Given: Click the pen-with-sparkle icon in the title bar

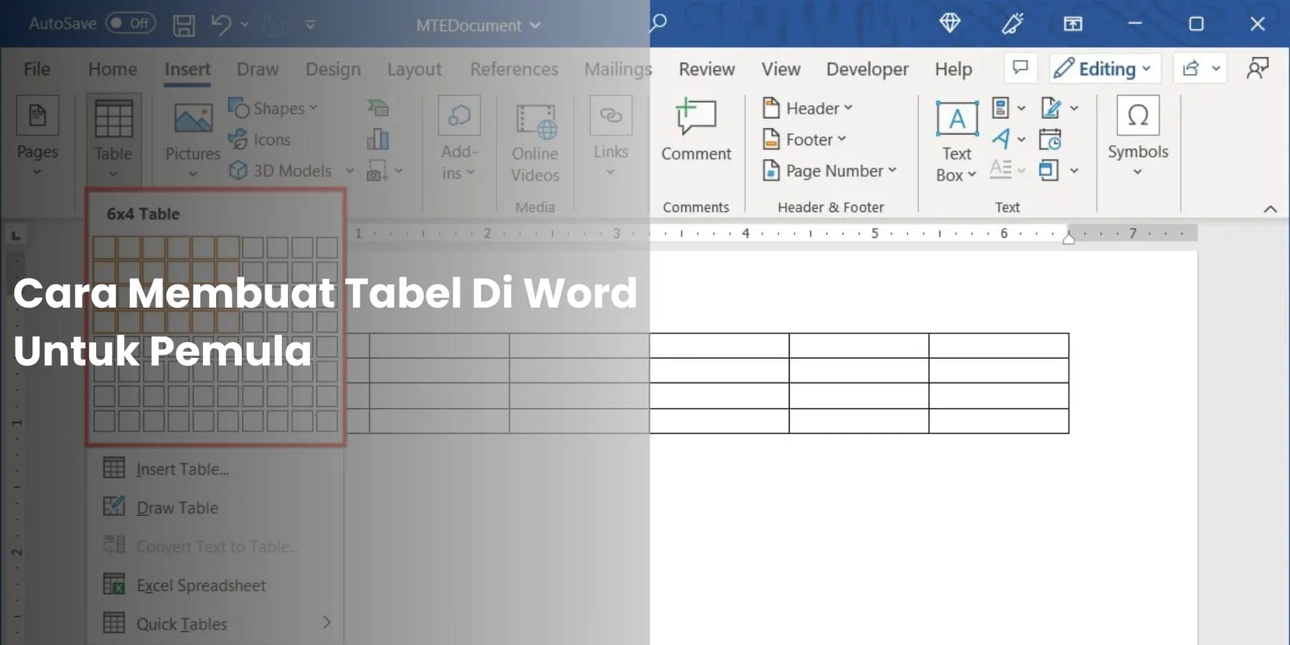Looking at the screenshot, I should [1012, 23].
